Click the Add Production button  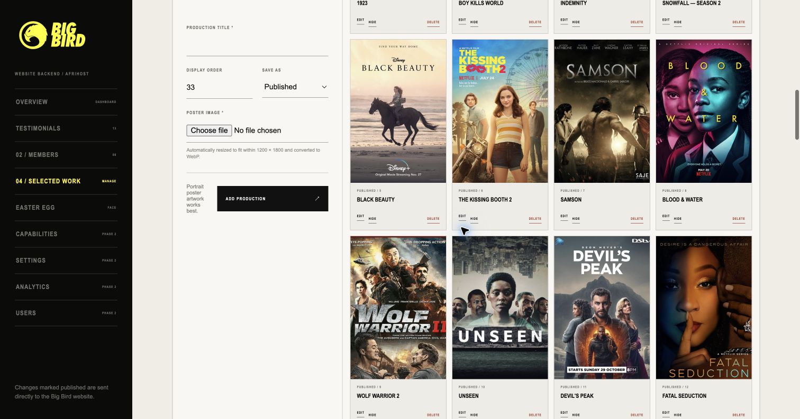(x=272, y=199)
